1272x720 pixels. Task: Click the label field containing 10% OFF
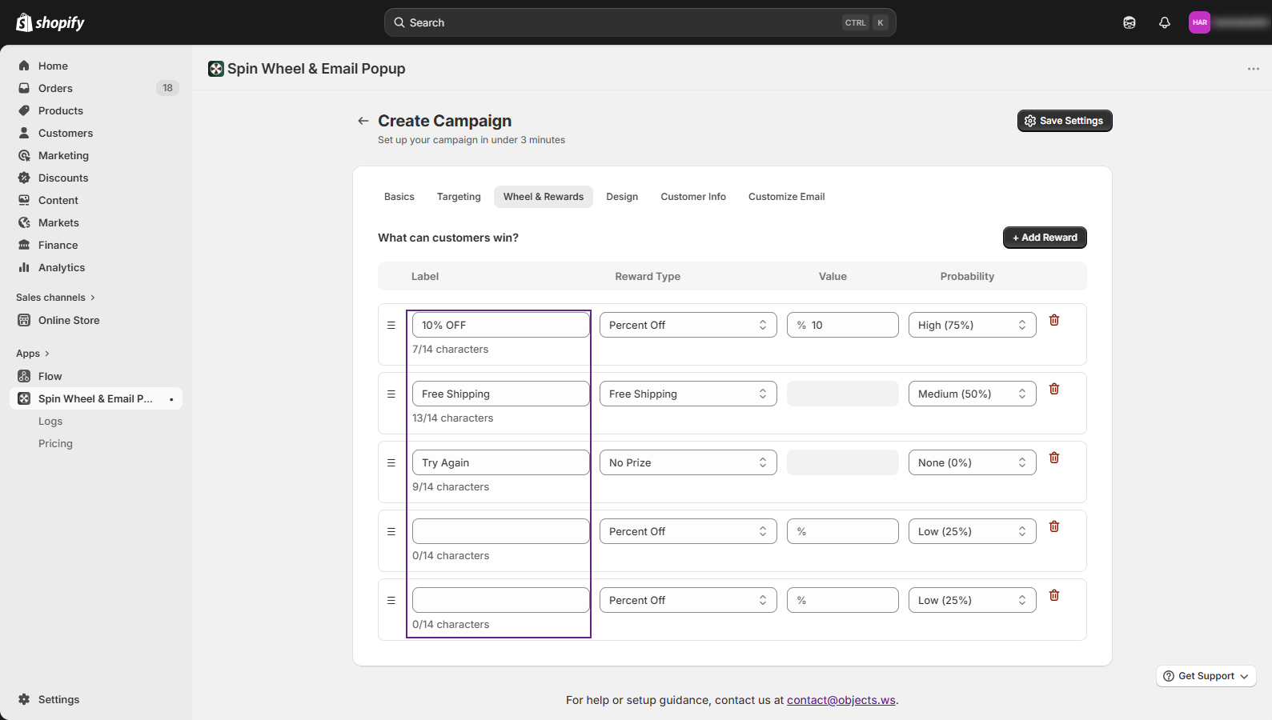tap(501, 325)
